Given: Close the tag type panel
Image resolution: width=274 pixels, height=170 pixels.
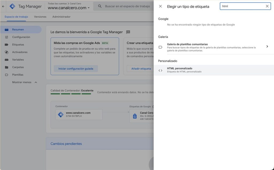Looking at the screenshot, I should point(160,6).
